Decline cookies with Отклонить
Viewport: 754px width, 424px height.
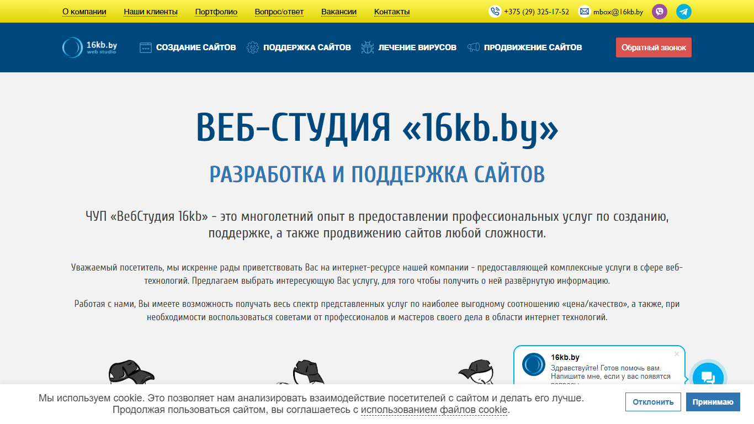pos(653,402)
